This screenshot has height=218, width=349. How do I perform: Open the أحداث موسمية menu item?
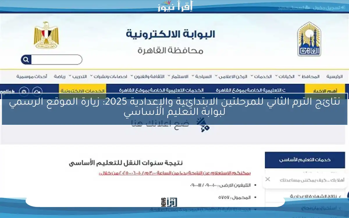pyautogui.click(x=32, y=77)
